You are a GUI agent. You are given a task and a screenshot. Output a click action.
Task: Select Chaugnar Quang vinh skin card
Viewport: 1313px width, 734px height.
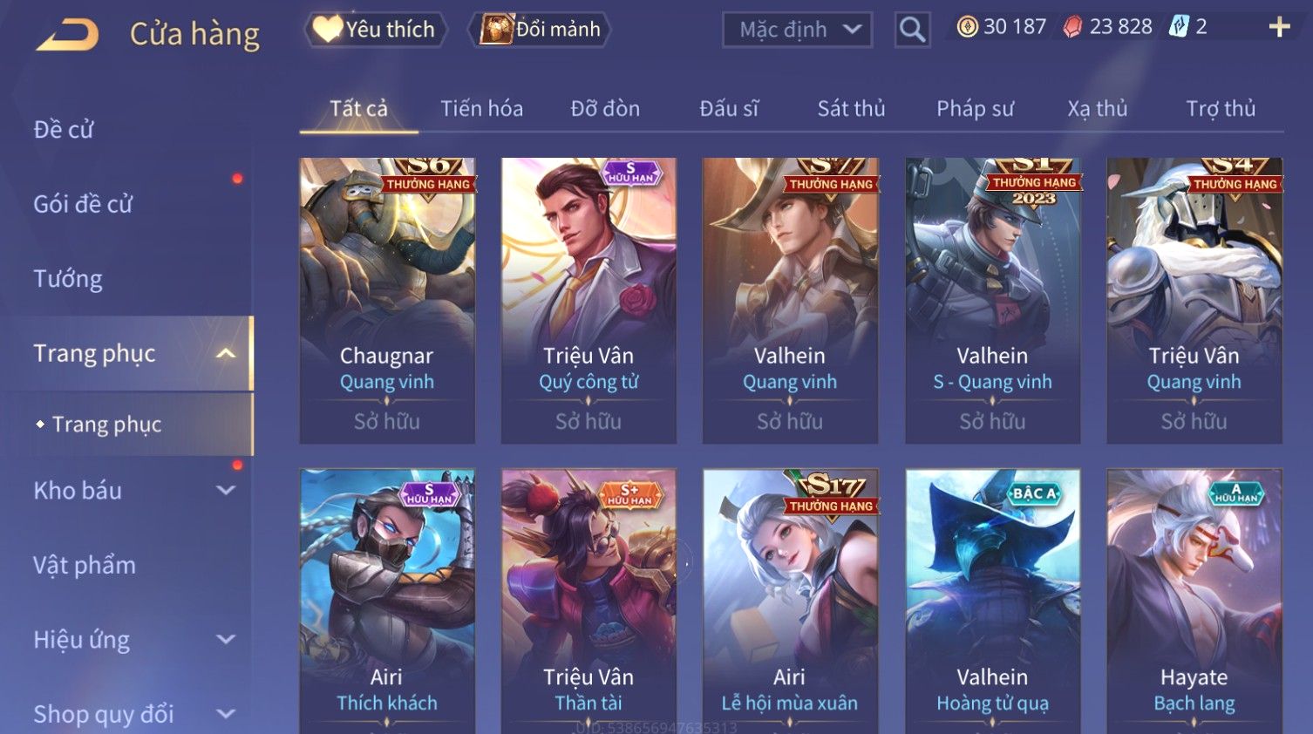coord(387,301)
